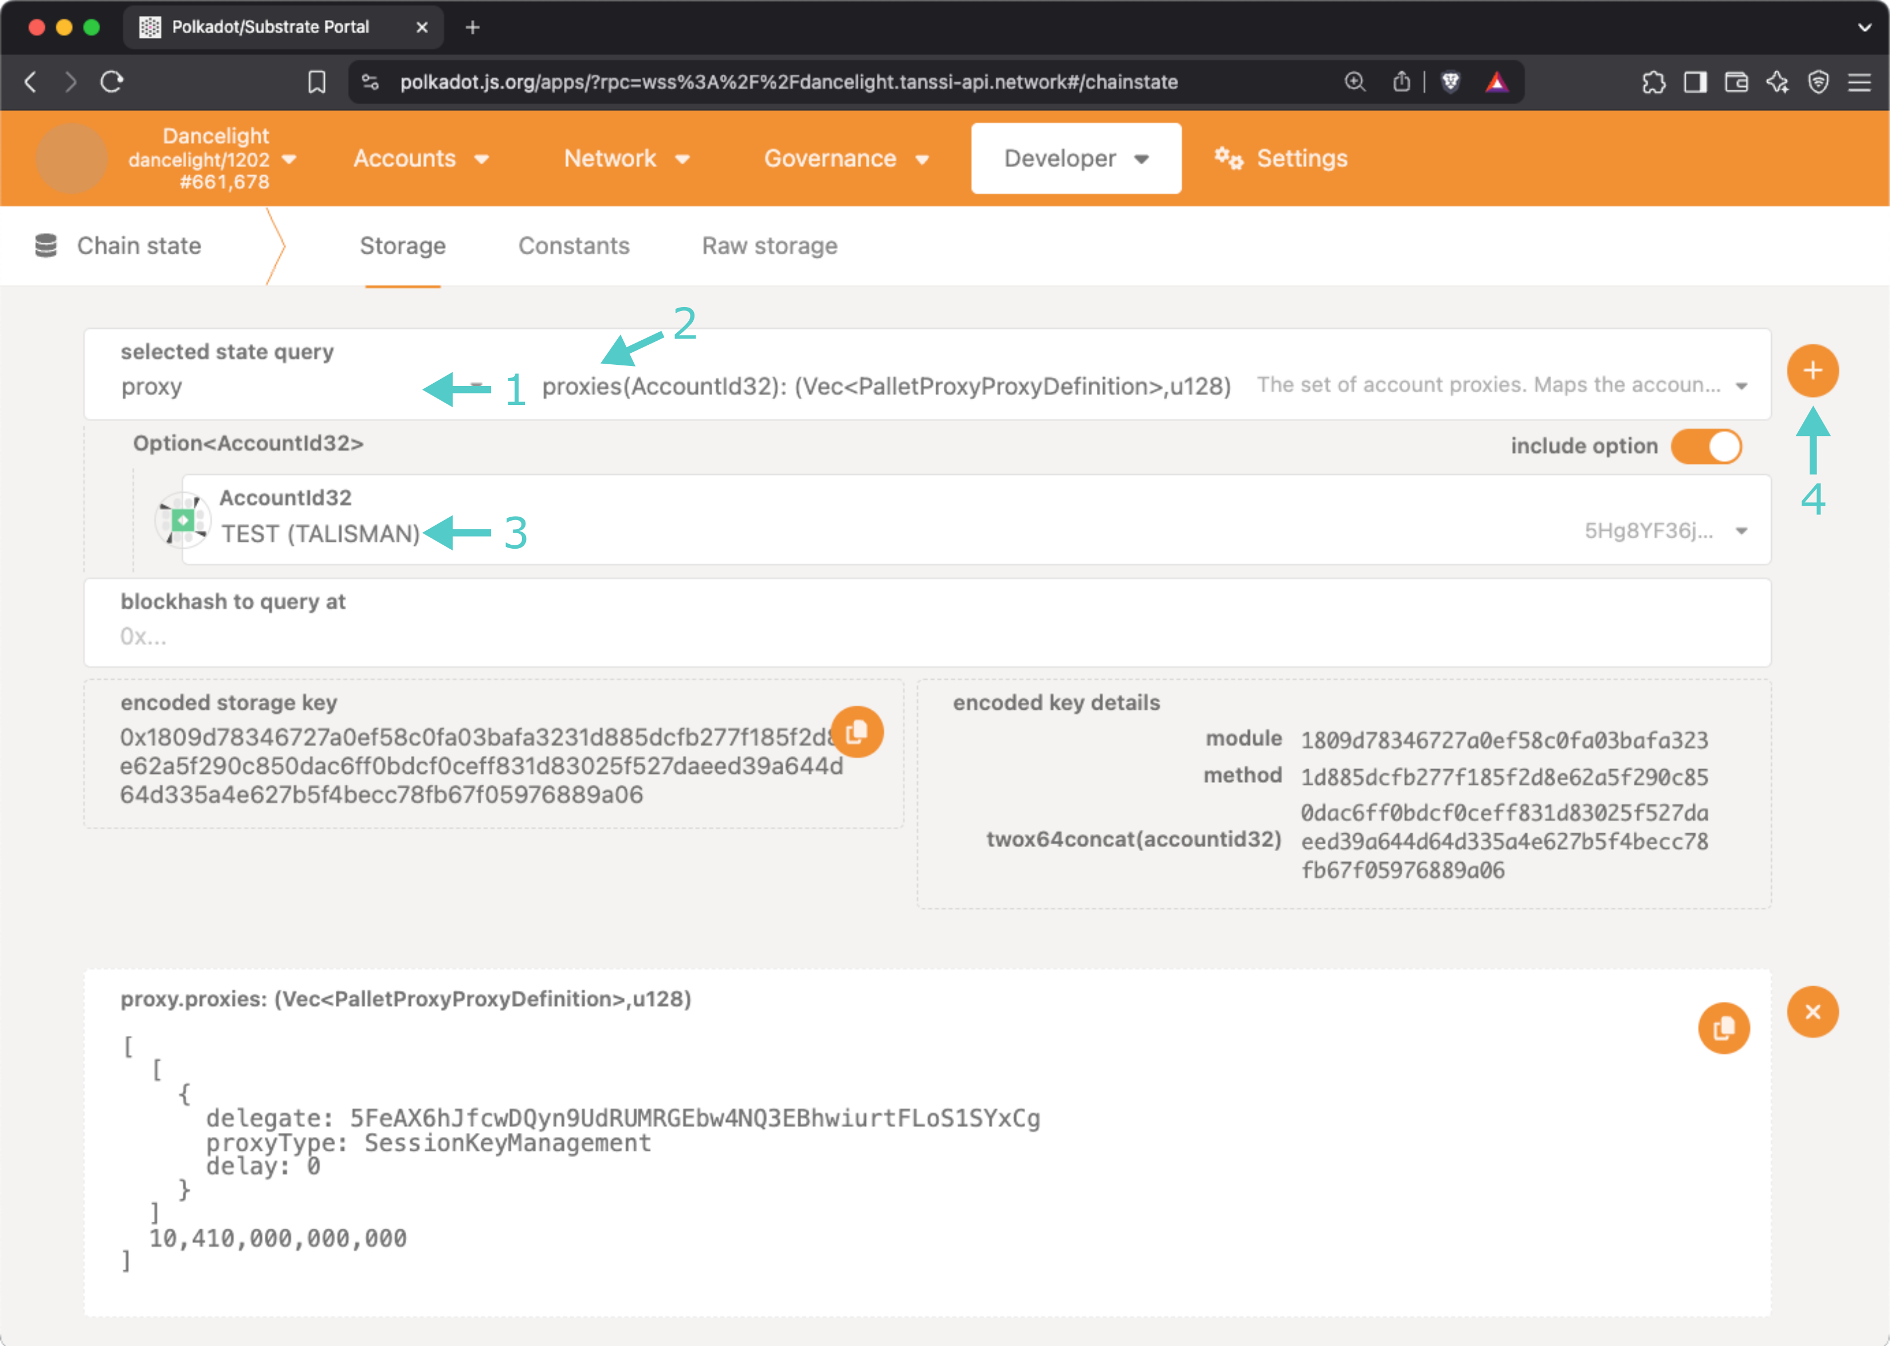Select the Polkadot/Substrate Portal browser tab
This screenshot has width=1891, height=1346.
[284, 27]
